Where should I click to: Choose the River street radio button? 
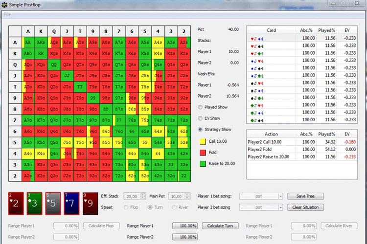coord(175,207)
